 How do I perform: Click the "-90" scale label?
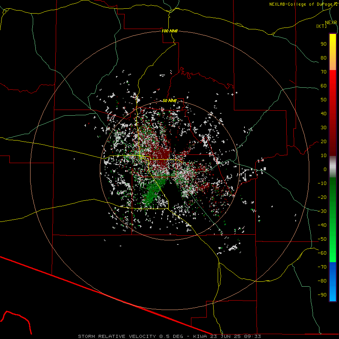pos(322,295)
